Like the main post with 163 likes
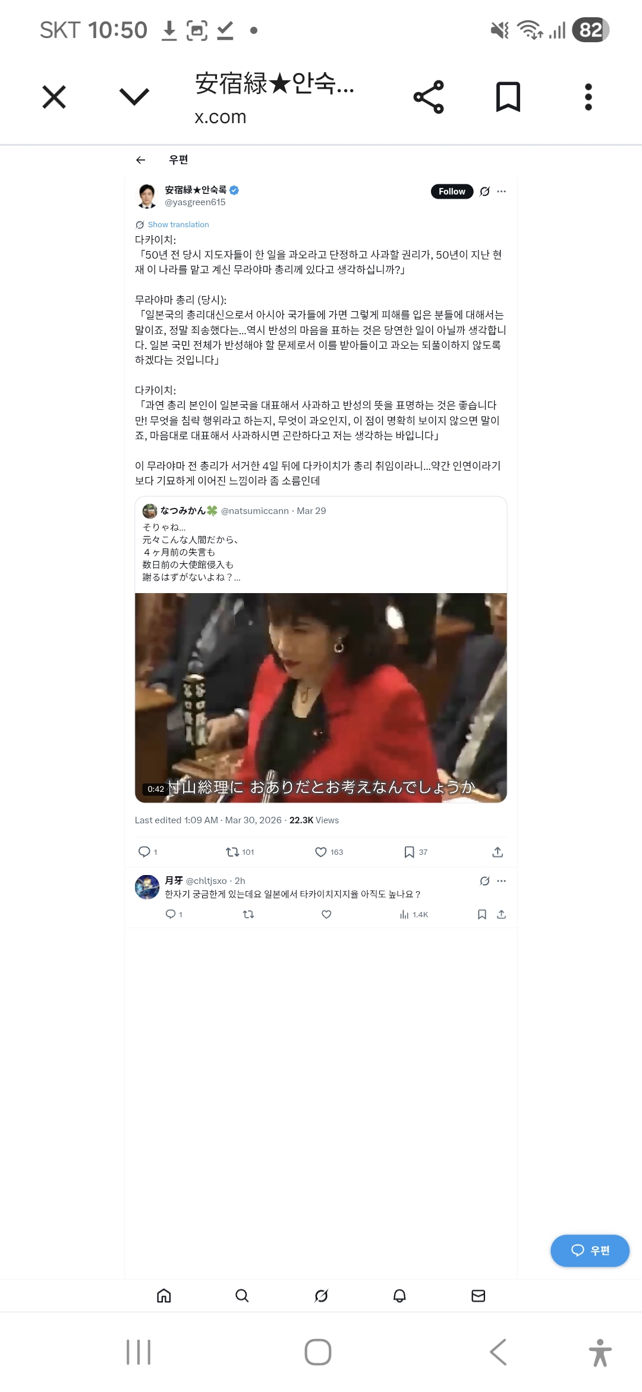This screenshot has height=1392, width=642. [329, 852]
